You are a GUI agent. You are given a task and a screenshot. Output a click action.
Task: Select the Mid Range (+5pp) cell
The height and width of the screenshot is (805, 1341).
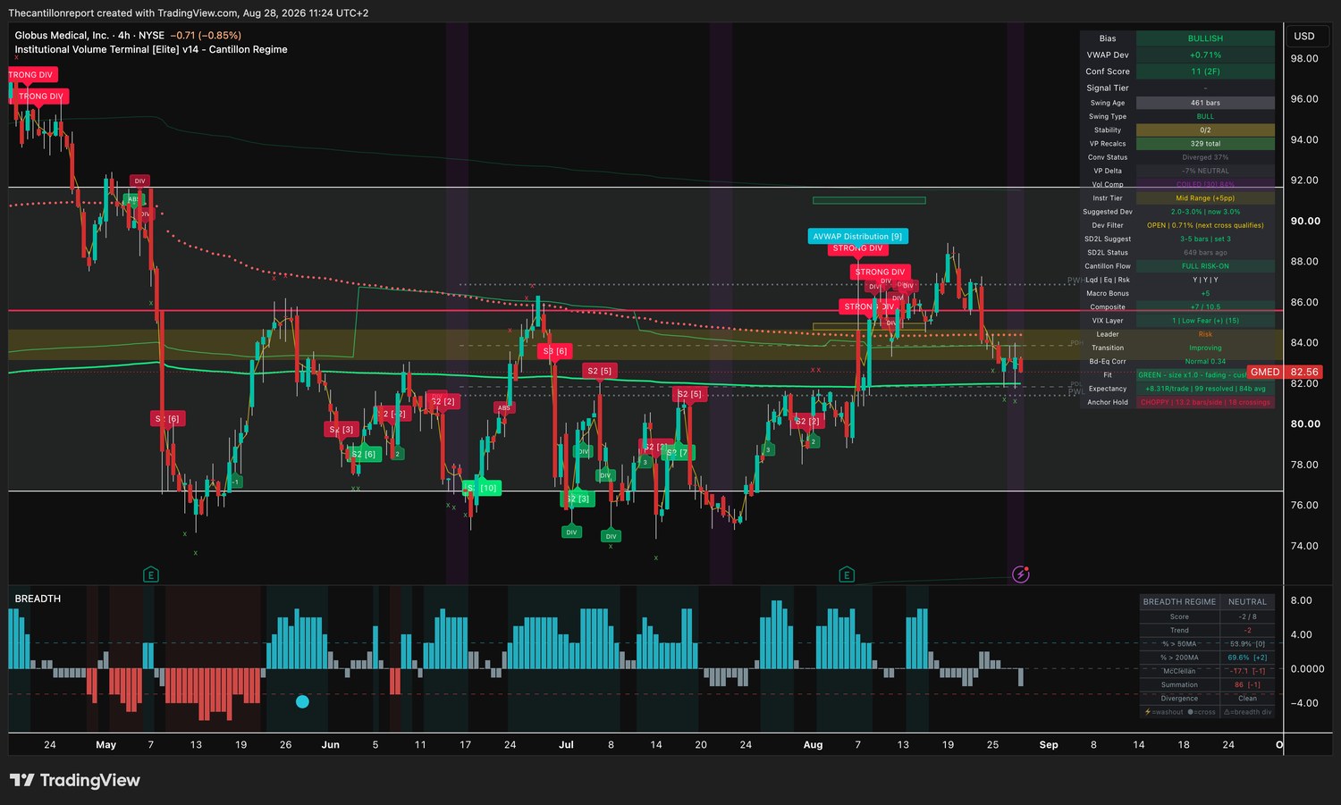point(1205,198)
